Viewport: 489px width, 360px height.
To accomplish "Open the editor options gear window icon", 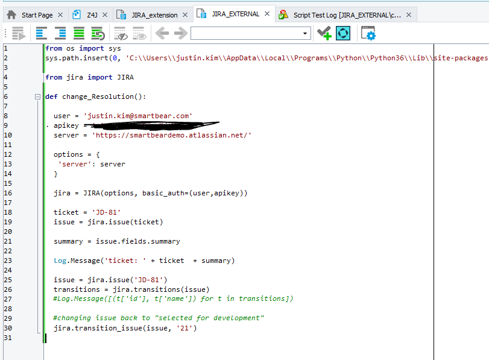I will pos(368,34).
